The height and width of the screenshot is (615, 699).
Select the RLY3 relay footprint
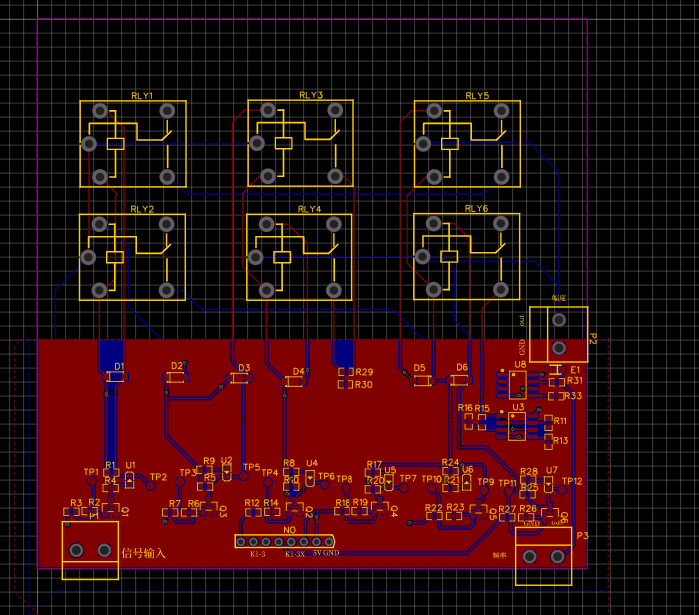pos(301,143)
